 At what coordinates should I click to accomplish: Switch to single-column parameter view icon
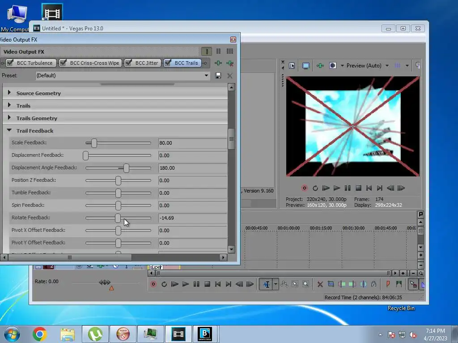pyautogui.click(x=207, y=52)
